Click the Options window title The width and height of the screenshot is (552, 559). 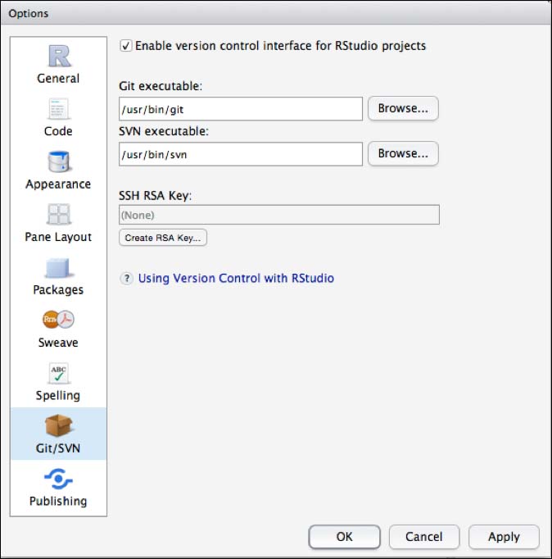pos(29,14)
